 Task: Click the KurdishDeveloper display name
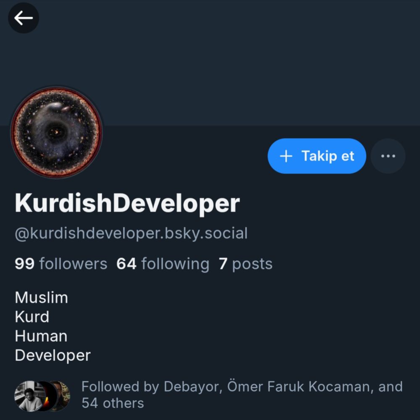[x=127, y=203]
